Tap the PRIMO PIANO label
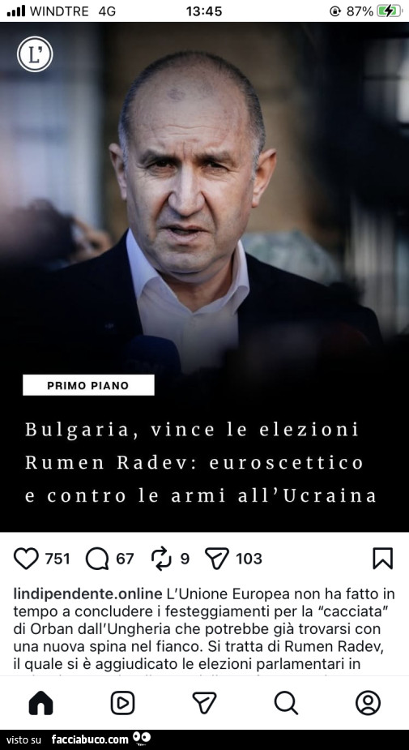409x750 pixels. (x=88, y=385)
